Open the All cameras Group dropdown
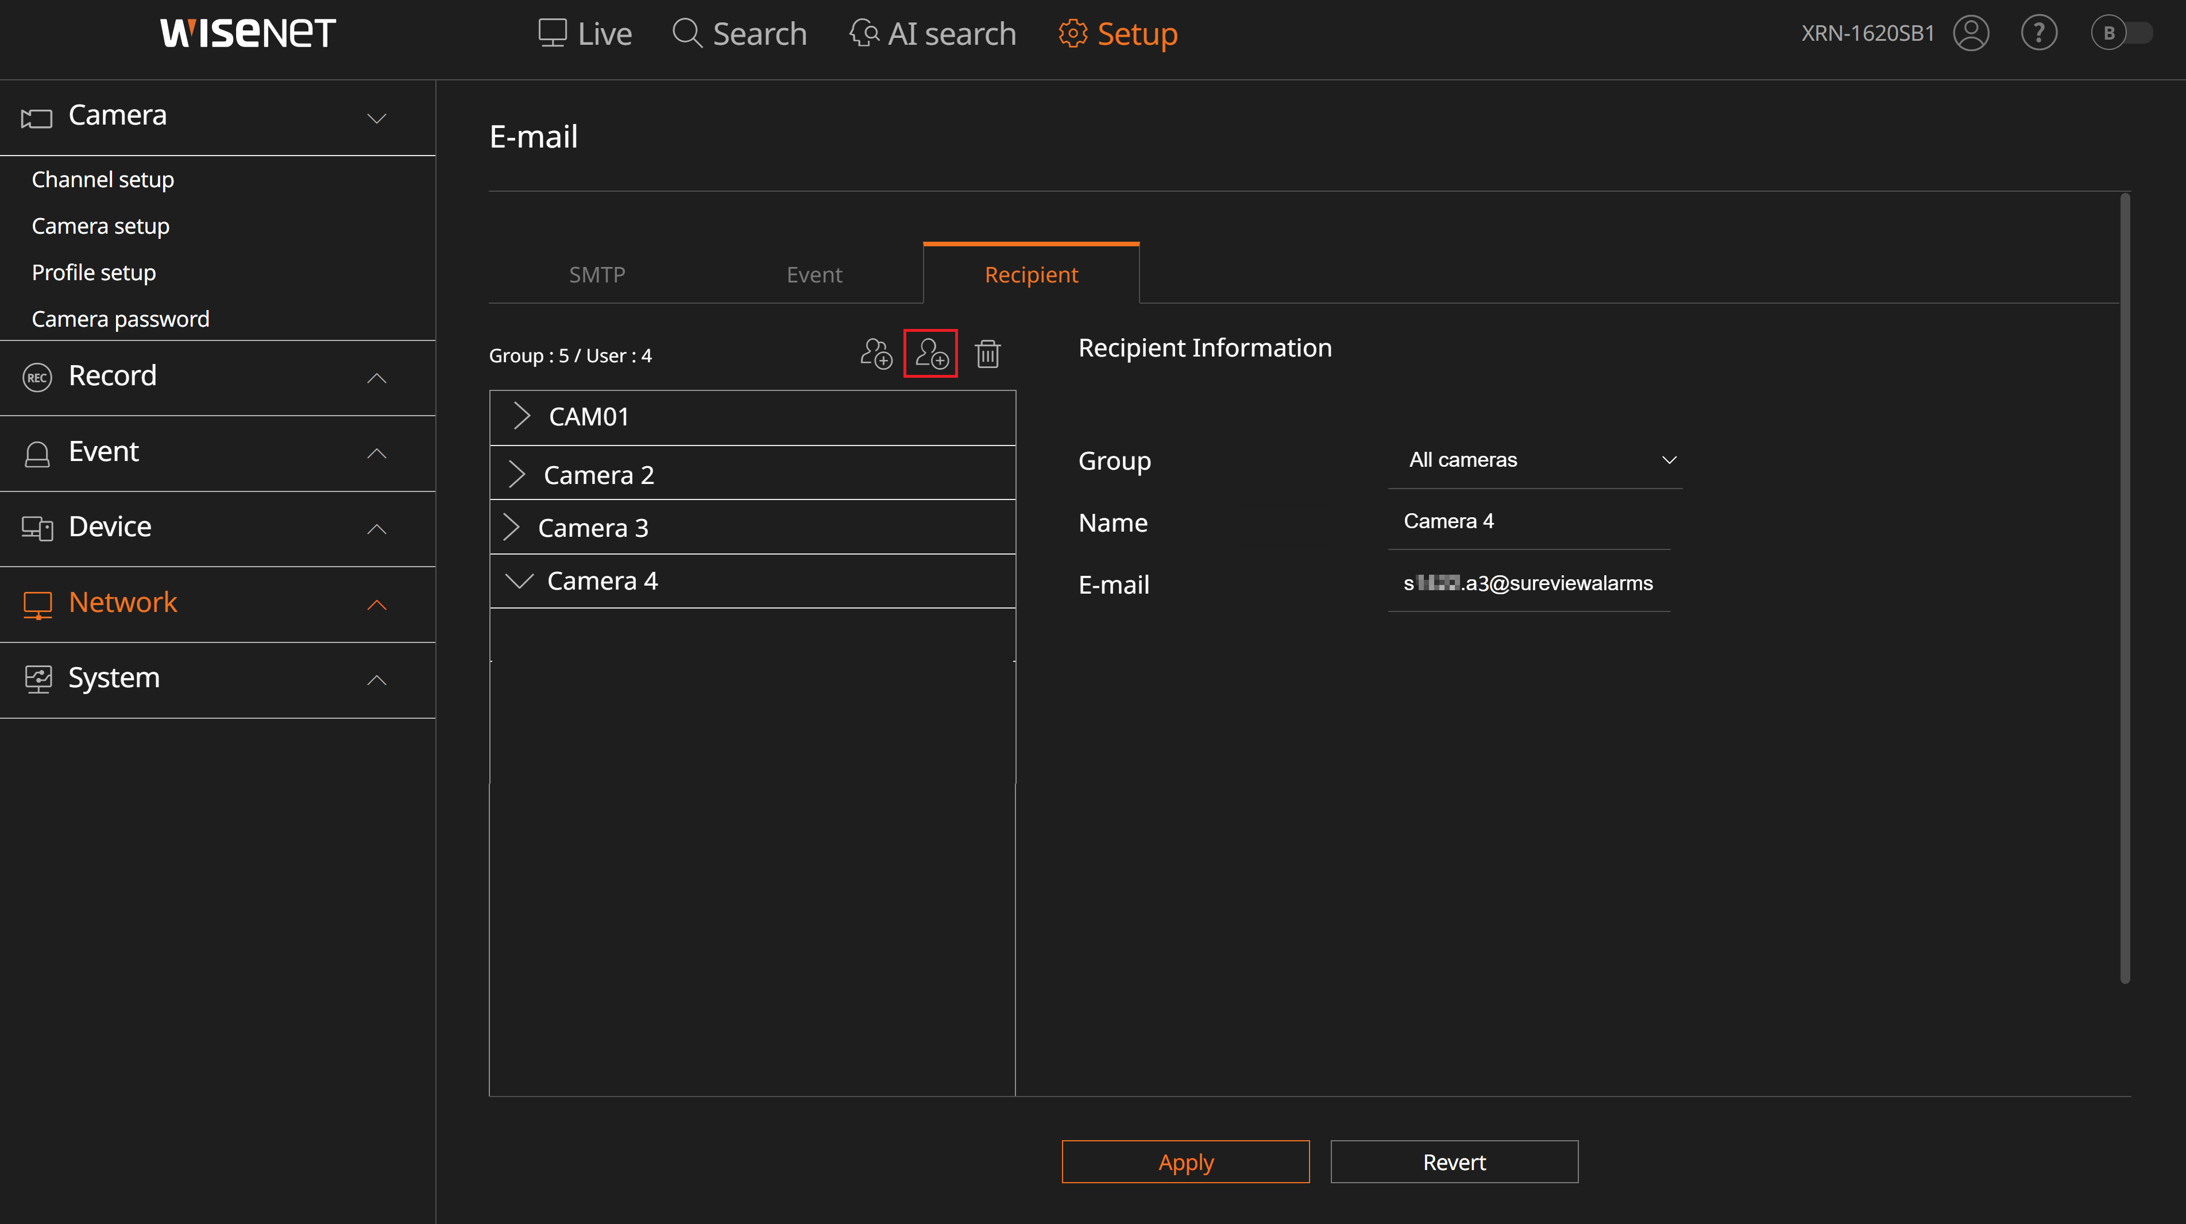Image resolution: width=2186 pixels, height=1224 pixels. tap(1534, 459)
